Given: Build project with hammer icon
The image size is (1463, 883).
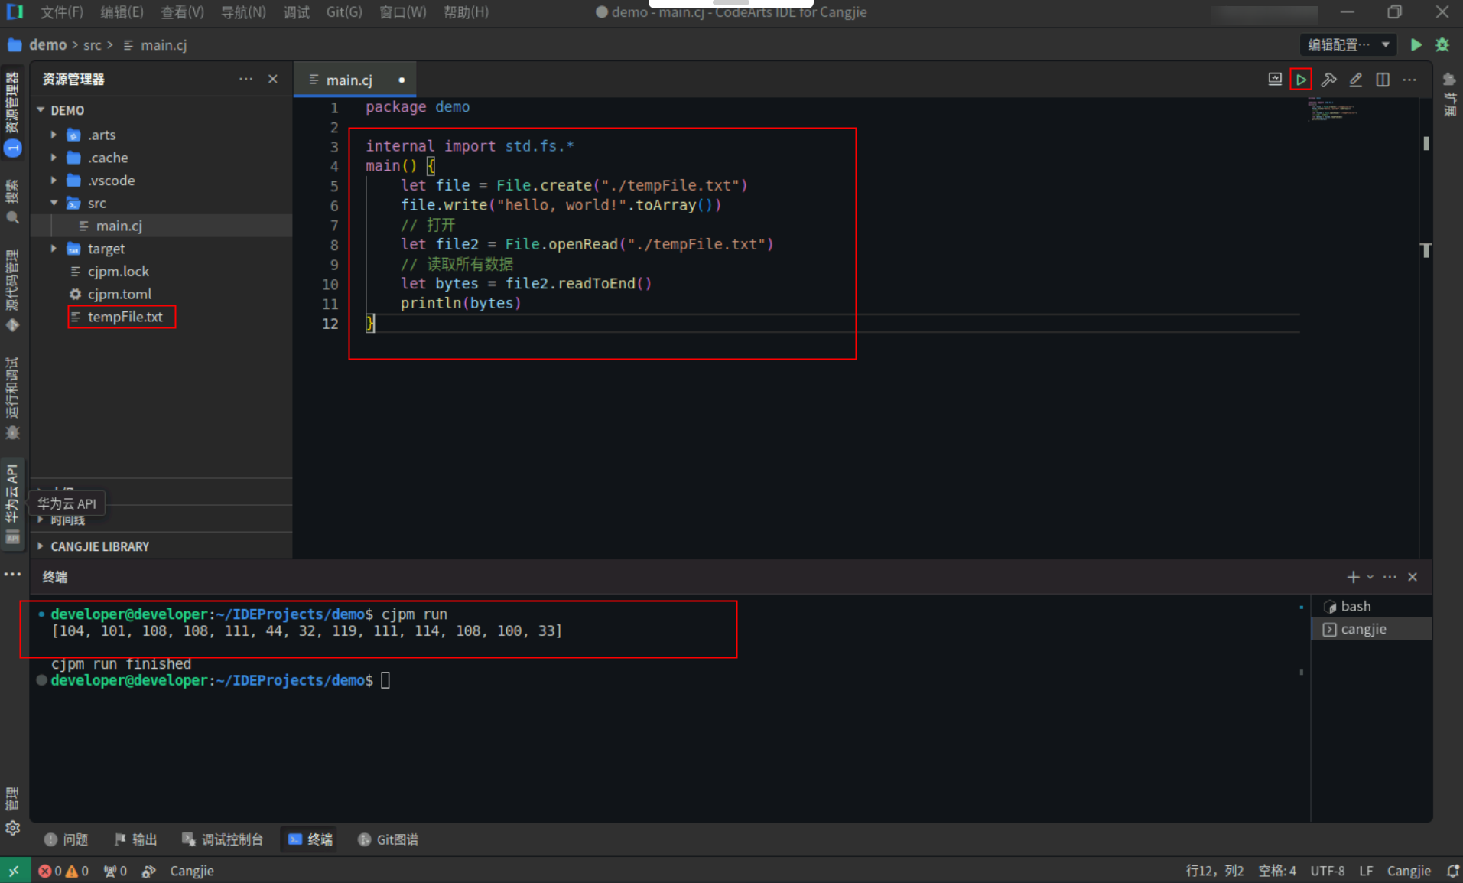Looking at the screenshot, I should tap(1328, 80).
